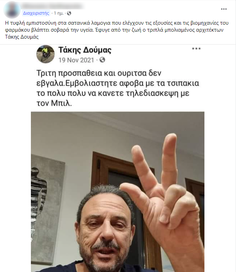Click Τάκης Δουμάς at end of caption
The width and height of the screenshot is (236, 272).
22,37
